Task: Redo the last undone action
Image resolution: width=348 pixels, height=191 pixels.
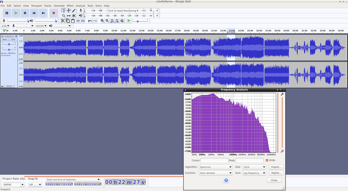Action: pyautogui.click(x=95, y=21)
